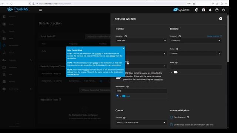
Task: Open the Credential dropdown showing iDrive (S3)
Action: click(x=196, y=41)
